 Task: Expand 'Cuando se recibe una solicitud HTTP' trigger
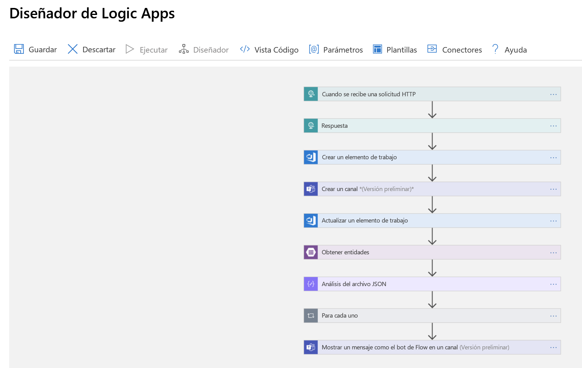click(x=432, y=94)
